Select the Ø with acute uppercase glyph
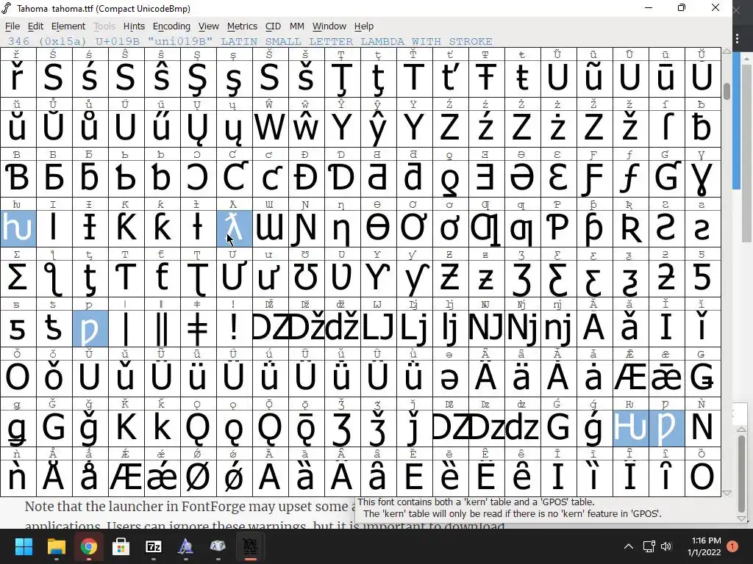Screen dimensions: 753x564 pyautogui.click(x=199, y=478)
